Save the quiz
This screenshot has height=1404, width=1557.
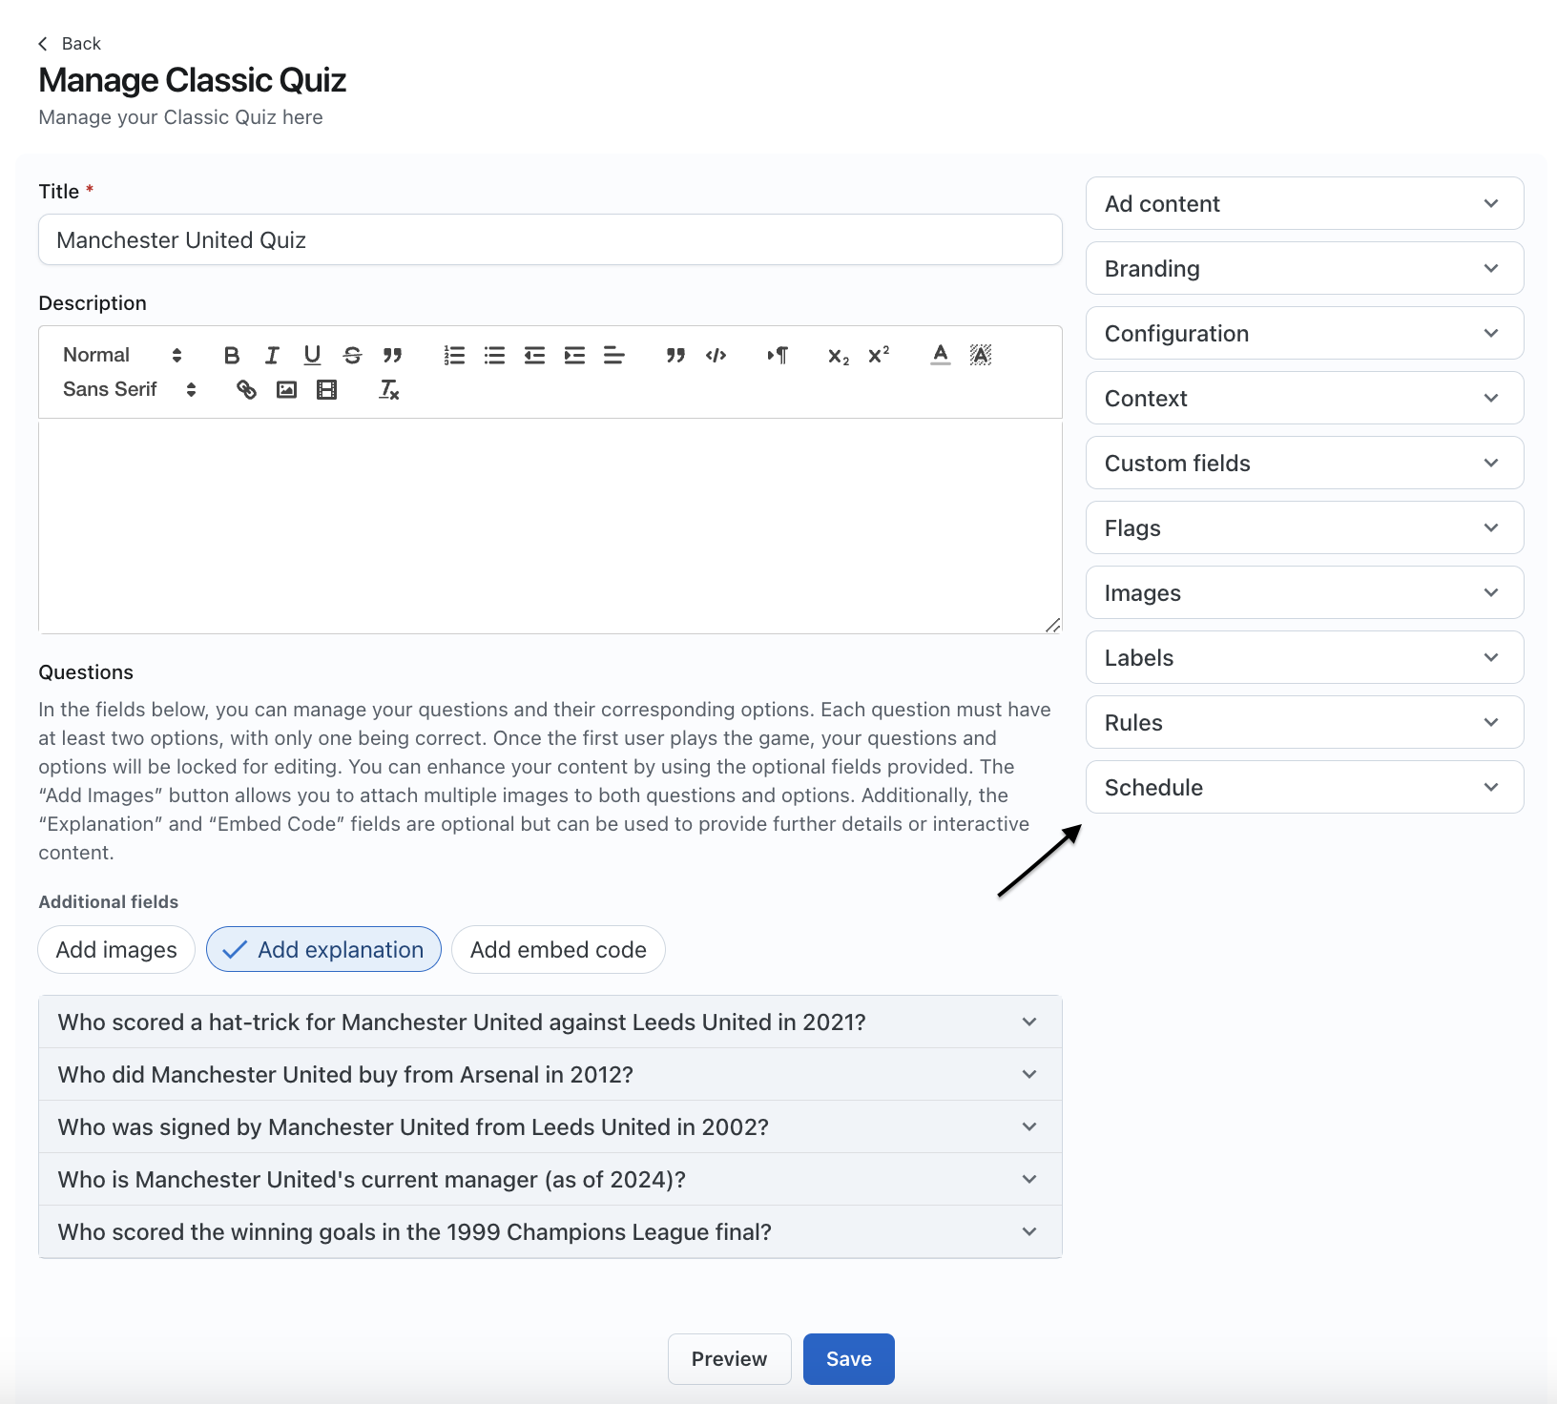coord(848,1359)
